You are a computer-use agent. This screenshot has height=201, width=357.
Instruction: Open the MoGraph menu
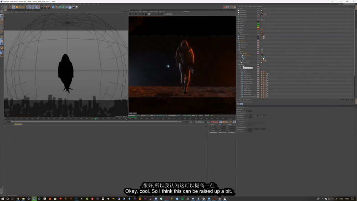57,4
